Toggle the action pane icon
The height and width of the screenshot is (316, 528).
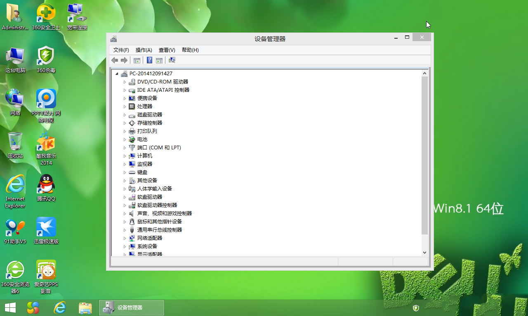point(159,60)
